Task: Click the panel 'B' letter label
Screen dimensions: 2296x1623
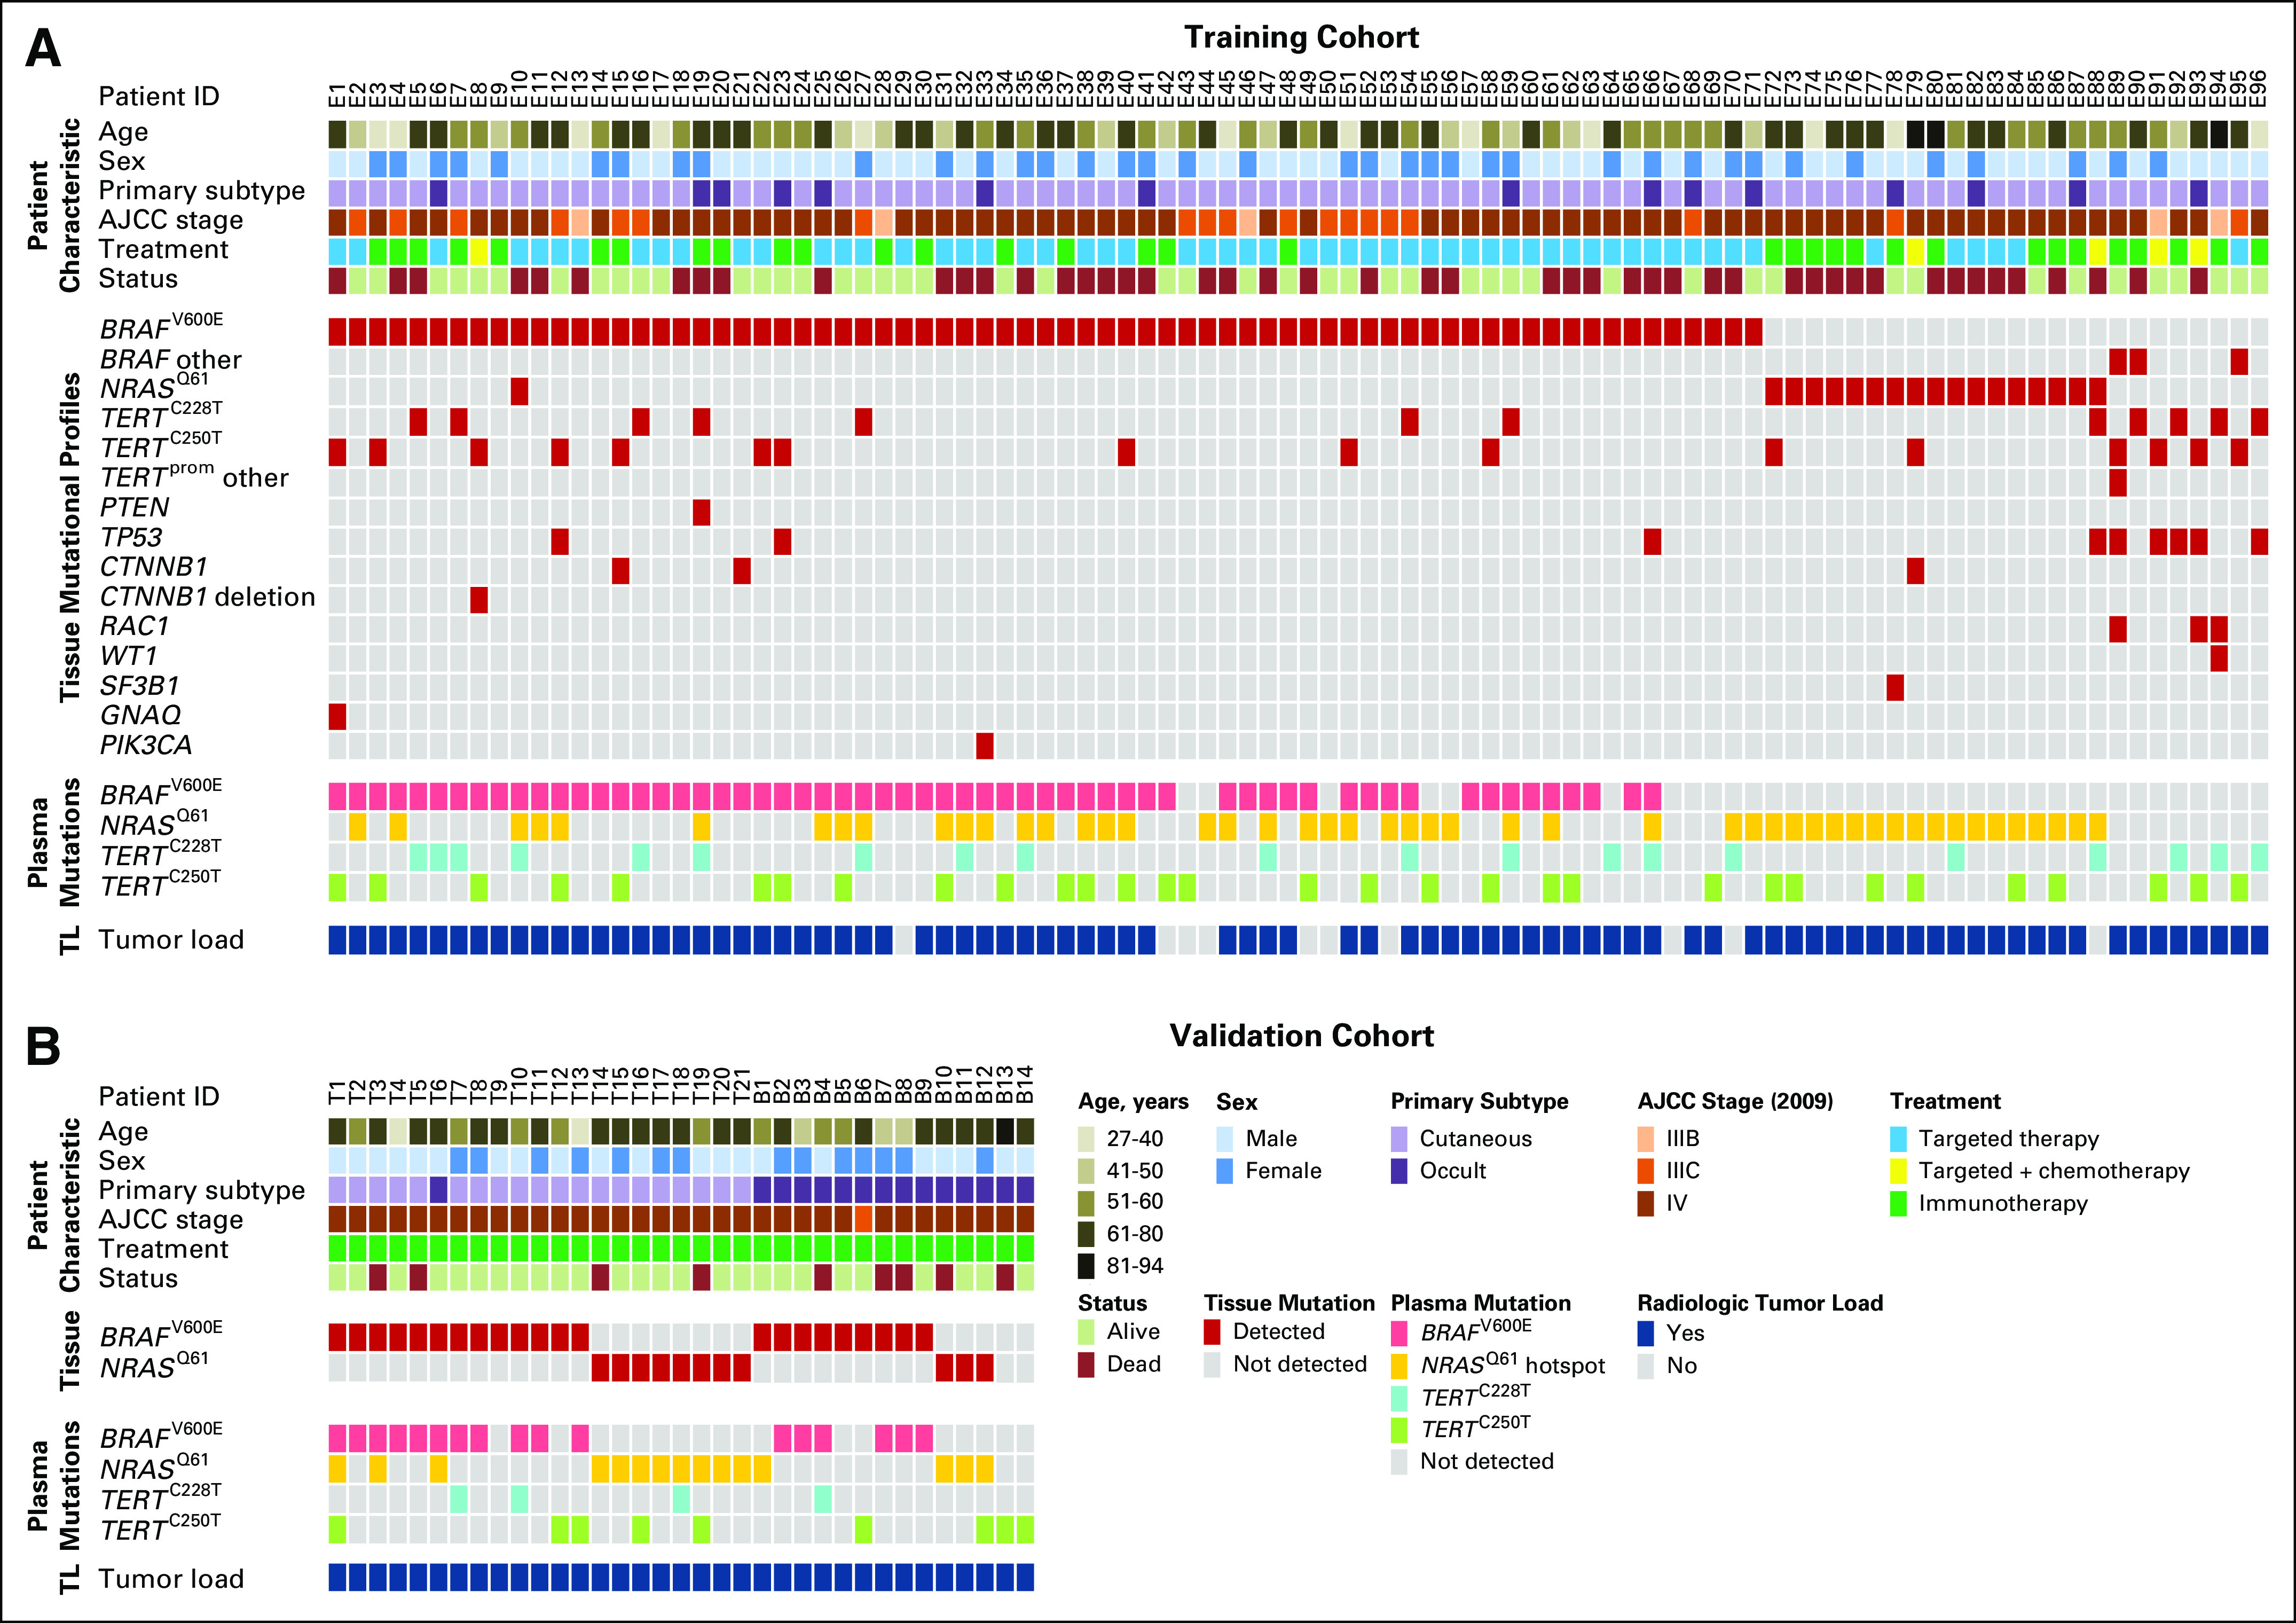Action: 43,1046
